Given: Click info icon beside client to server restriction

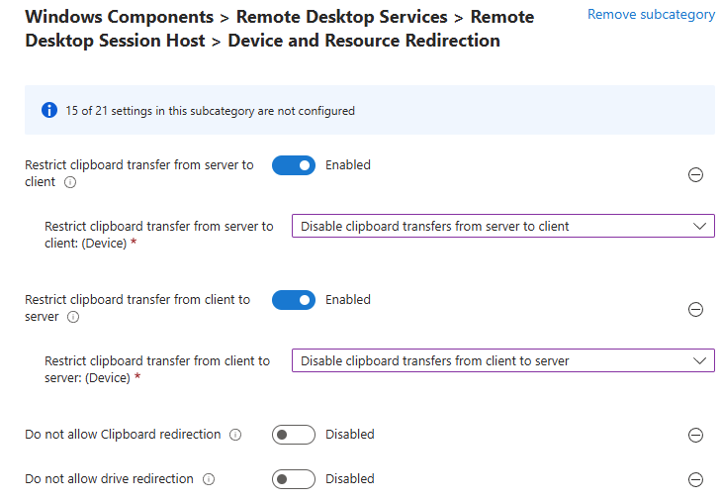Looking at the screenshot, I should point(73,318).
